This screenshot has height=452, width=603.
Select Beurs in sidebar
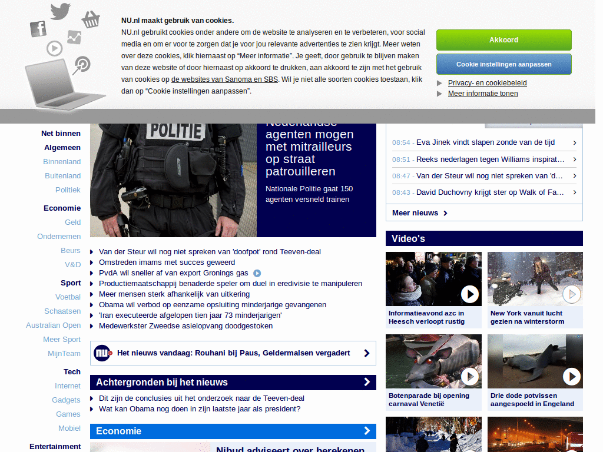point(71,251)
